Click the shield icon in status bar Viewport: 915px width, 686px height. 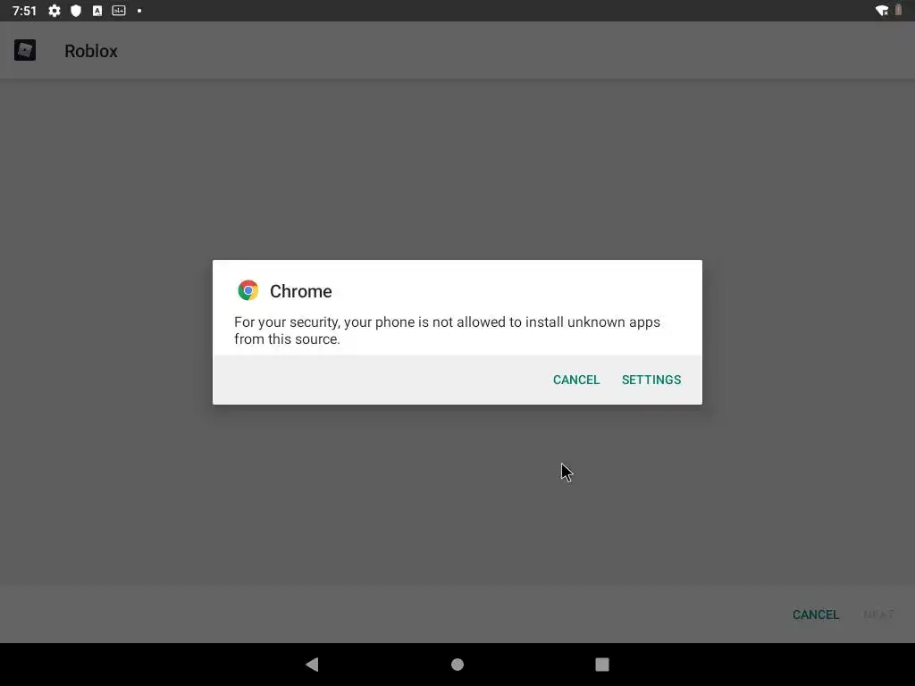tap(76, 11)
